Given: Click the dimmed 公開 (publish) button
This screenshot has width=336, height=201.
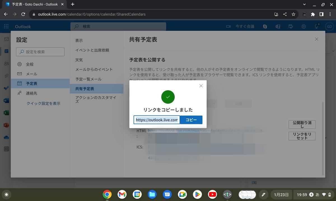Looking at the screenshot, I should tap(238, 104).
